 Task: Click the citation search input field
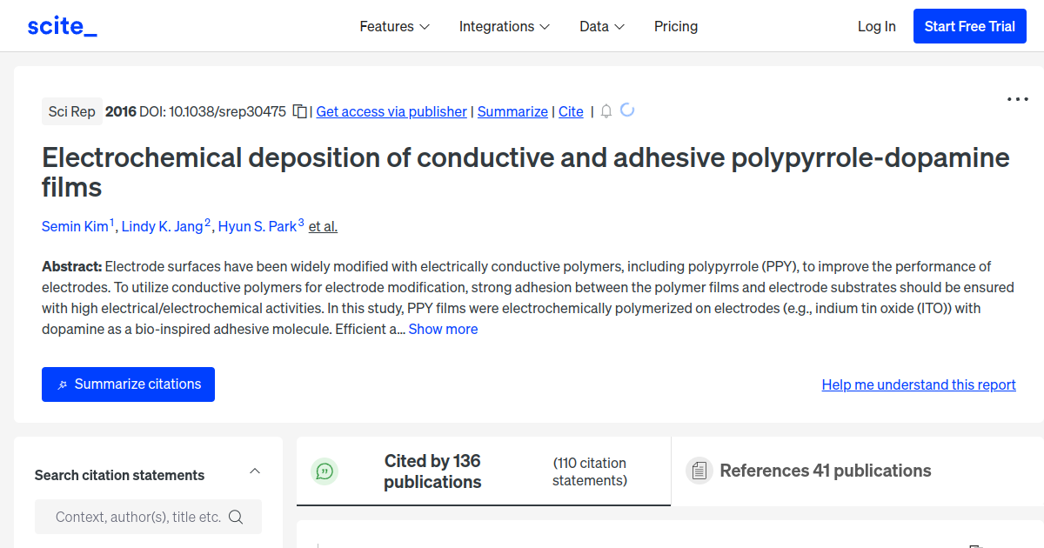point(139,516)
